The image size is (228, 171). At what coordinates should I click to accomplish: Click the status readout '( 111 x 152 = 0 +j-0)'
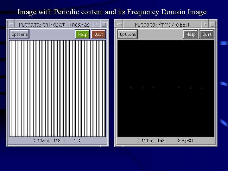[165, 141]
